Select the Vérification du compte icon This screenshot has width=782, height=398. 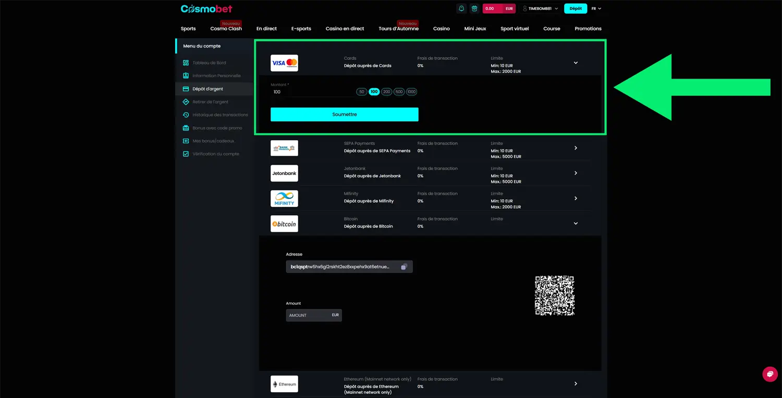click(x=186, y=154)
